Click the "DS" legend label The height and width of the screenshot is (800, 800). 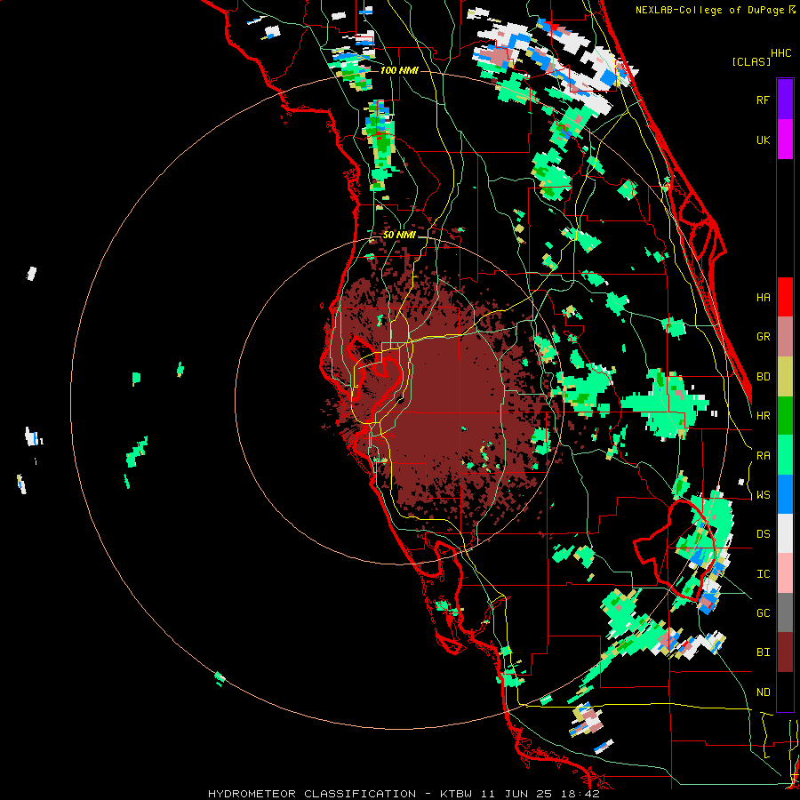pyautogui.click(x=763, y=534)
